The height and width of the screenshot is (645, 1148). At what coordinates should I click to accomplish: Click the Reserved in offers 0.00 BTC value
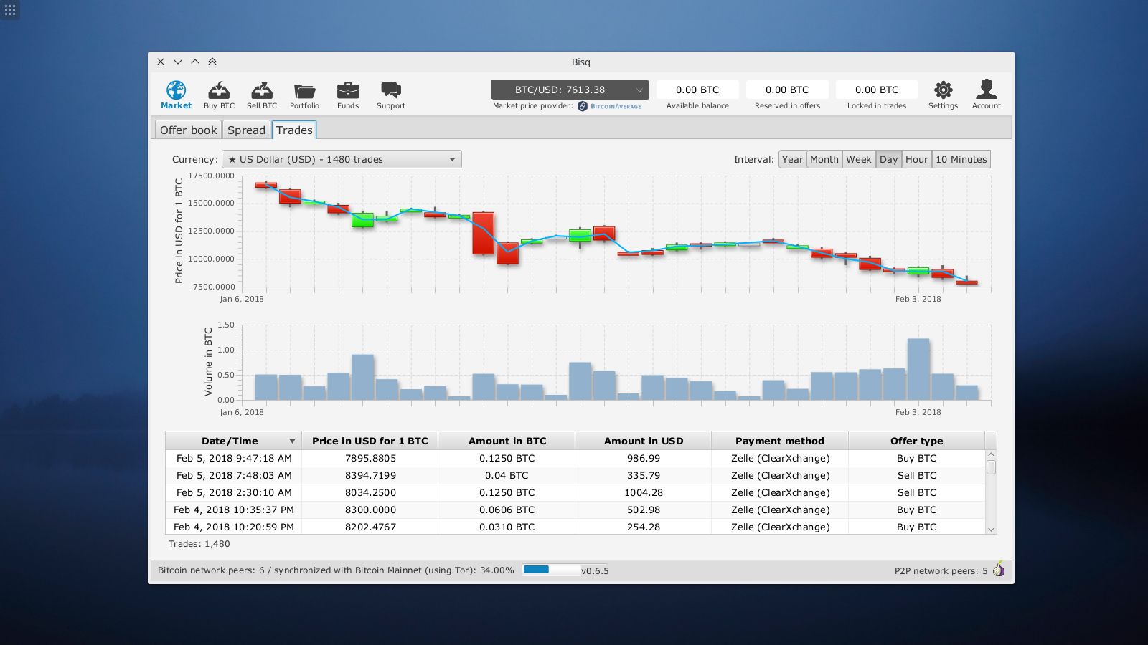[x=787, y=90]
